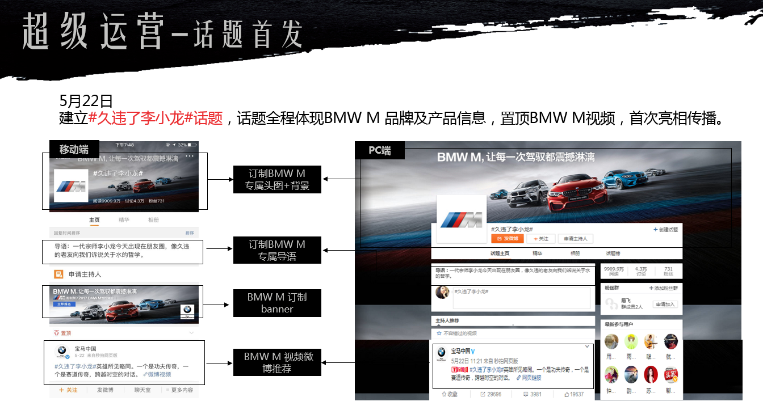Click 收藏 favorite star on PC post
Screen dimensions: 763x410
[448, 394]
